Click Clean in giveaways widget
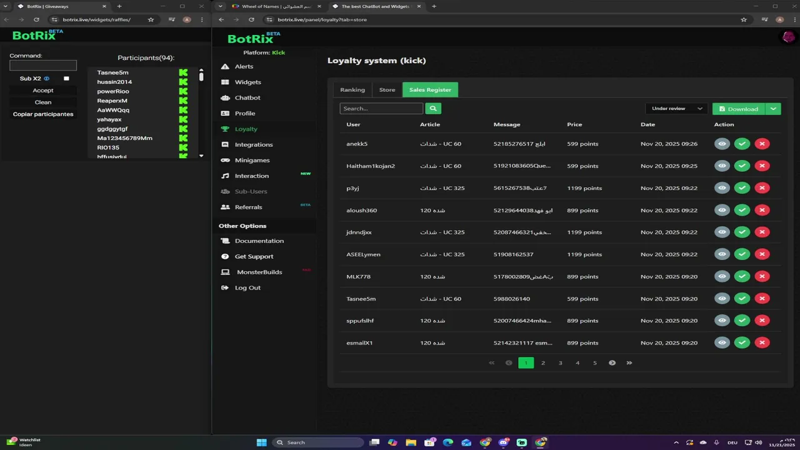Image resolution: width=800 pixels, height=450 pixels. (43, 102)
